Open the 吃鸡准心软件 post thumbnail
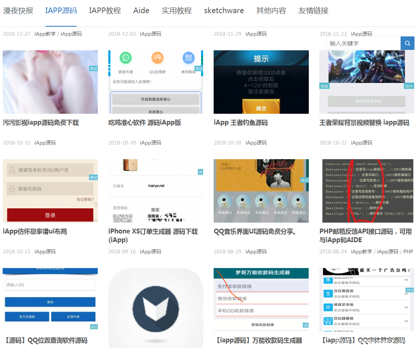The width and height of the screenshot is (416, 348). point(156,82)
